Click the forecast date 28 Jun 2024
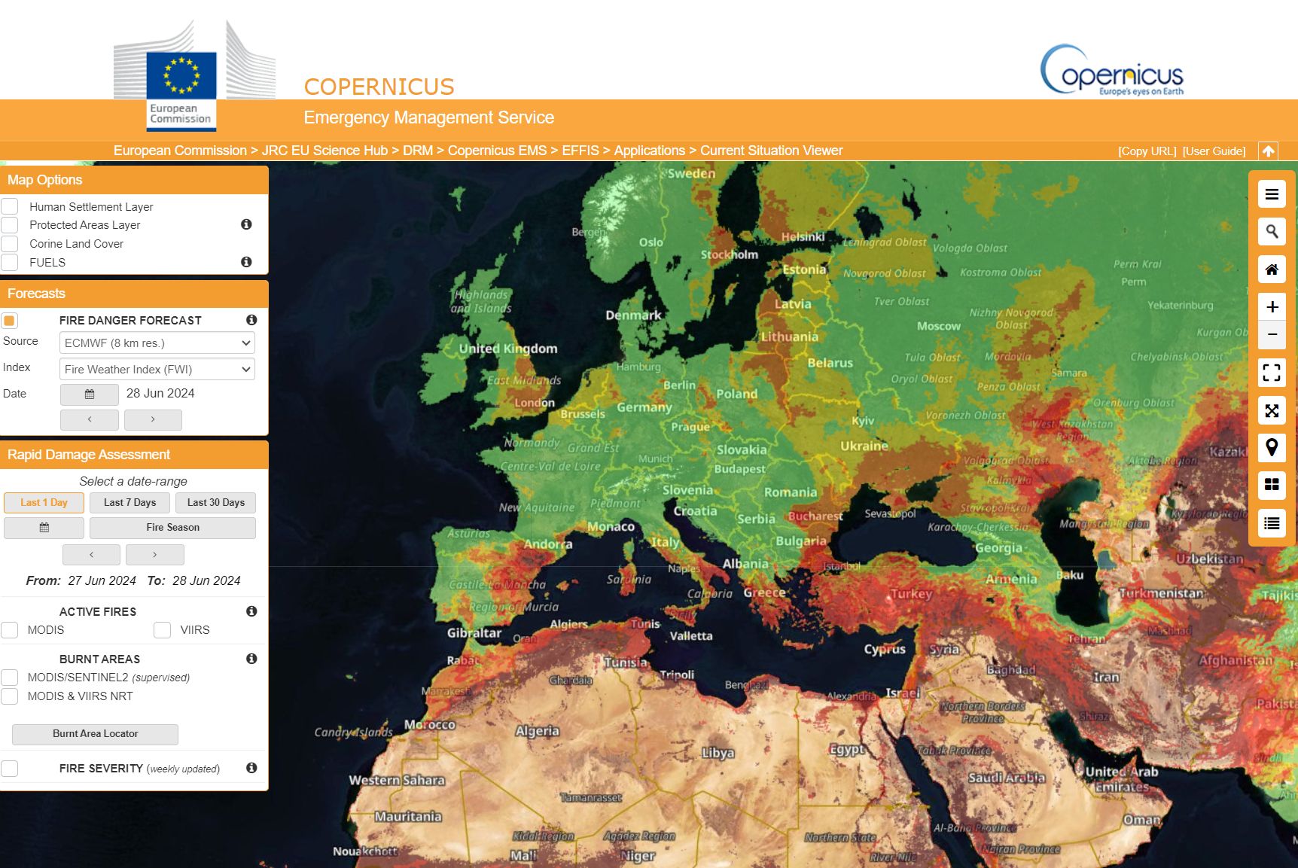The image size is (1298, 868). (160, 394)
